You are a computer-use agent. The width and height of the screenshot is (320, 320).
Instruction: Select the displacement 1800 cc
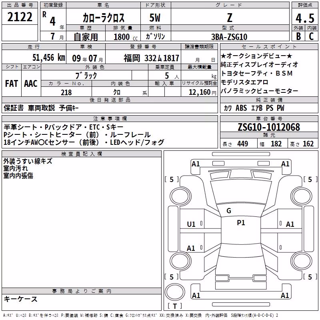click(126, 37)
